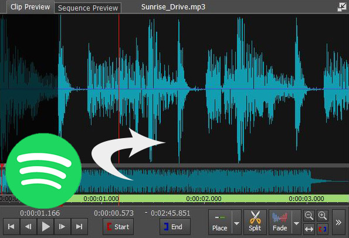Click the undock preview window icon
Image resolution: width=349 pixels, height=238 pixels.
tap(342, 7)
